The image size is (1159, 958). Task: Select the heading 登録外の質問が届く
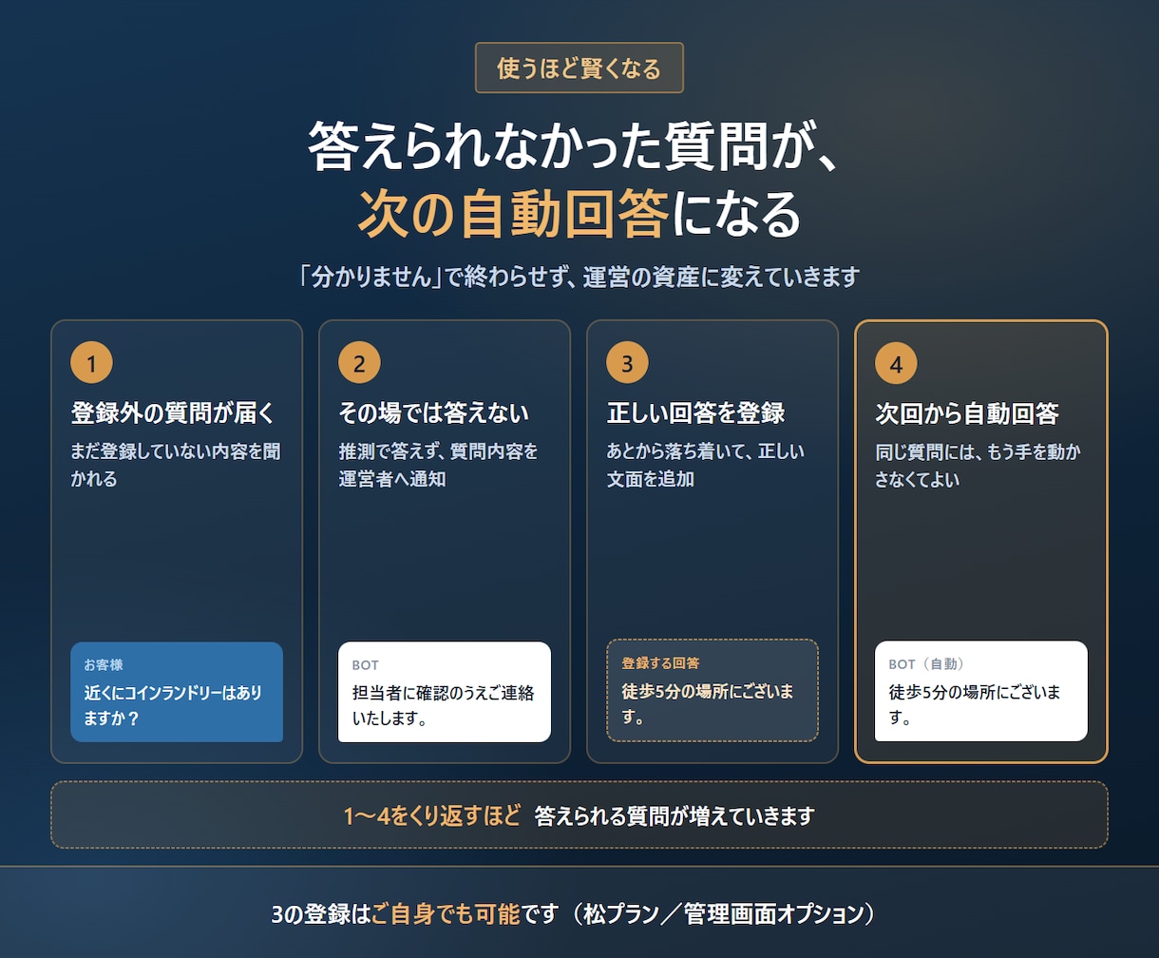pyautogui.click(x=172, y=414)
